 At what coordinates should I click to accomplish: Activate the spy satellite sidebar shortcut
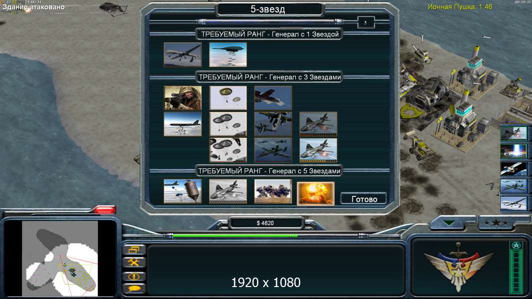514,168
